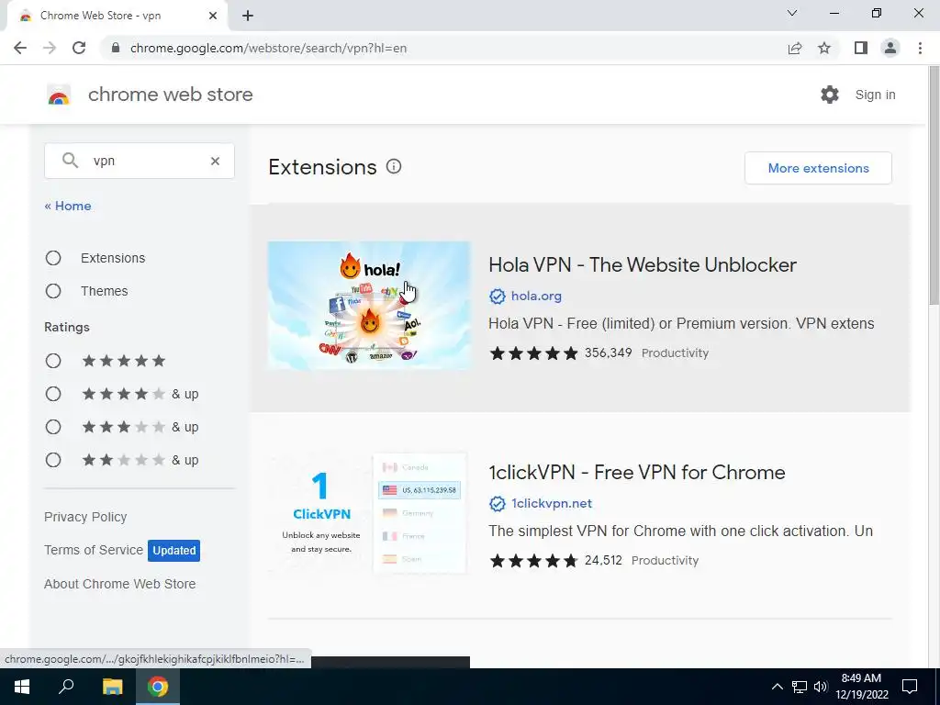The width and height of the screenshot is (940, 705).
Task: Click Chrome icon in taskbar
Action: tap(158, 687)
